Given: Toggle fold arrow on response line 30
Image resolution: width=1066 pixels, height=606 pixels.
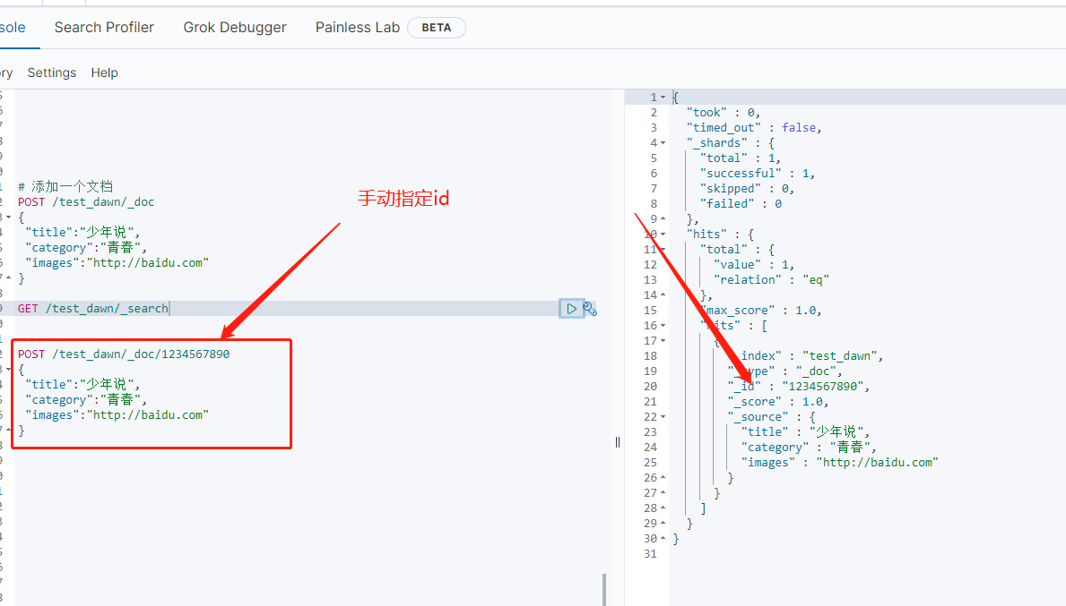Looking at the screenshot, I should tap(663, 539).
